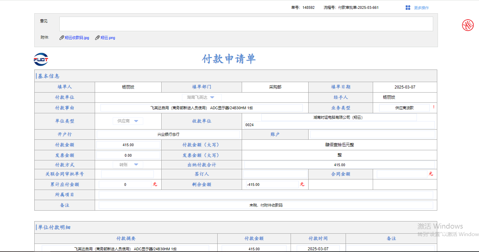Click the 更多操作 grid icon
This screenshot has height=252, width=479.
(408, 7)
